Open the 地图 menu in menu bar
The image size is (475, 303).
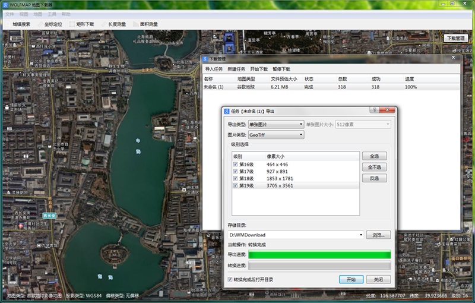(38, 13)
